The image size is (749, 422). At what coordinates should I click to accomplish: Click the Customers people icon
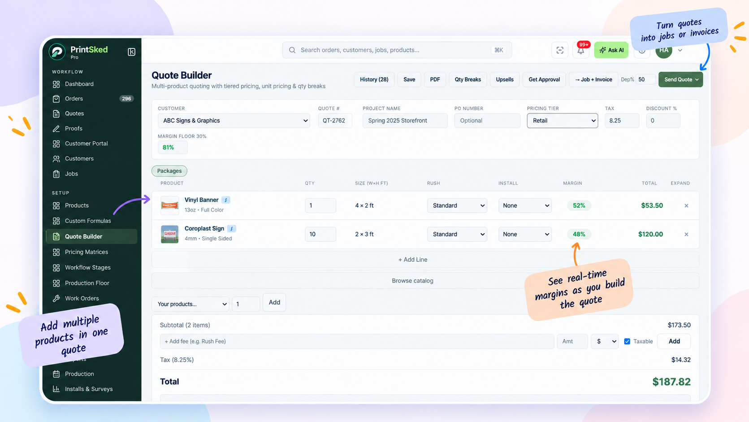coord(56,159)
